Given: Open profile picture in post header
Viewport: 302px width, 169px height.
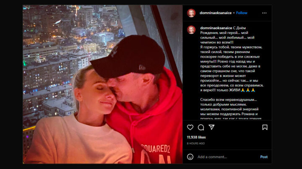Looking at the screenshot, I should point(191,13).
